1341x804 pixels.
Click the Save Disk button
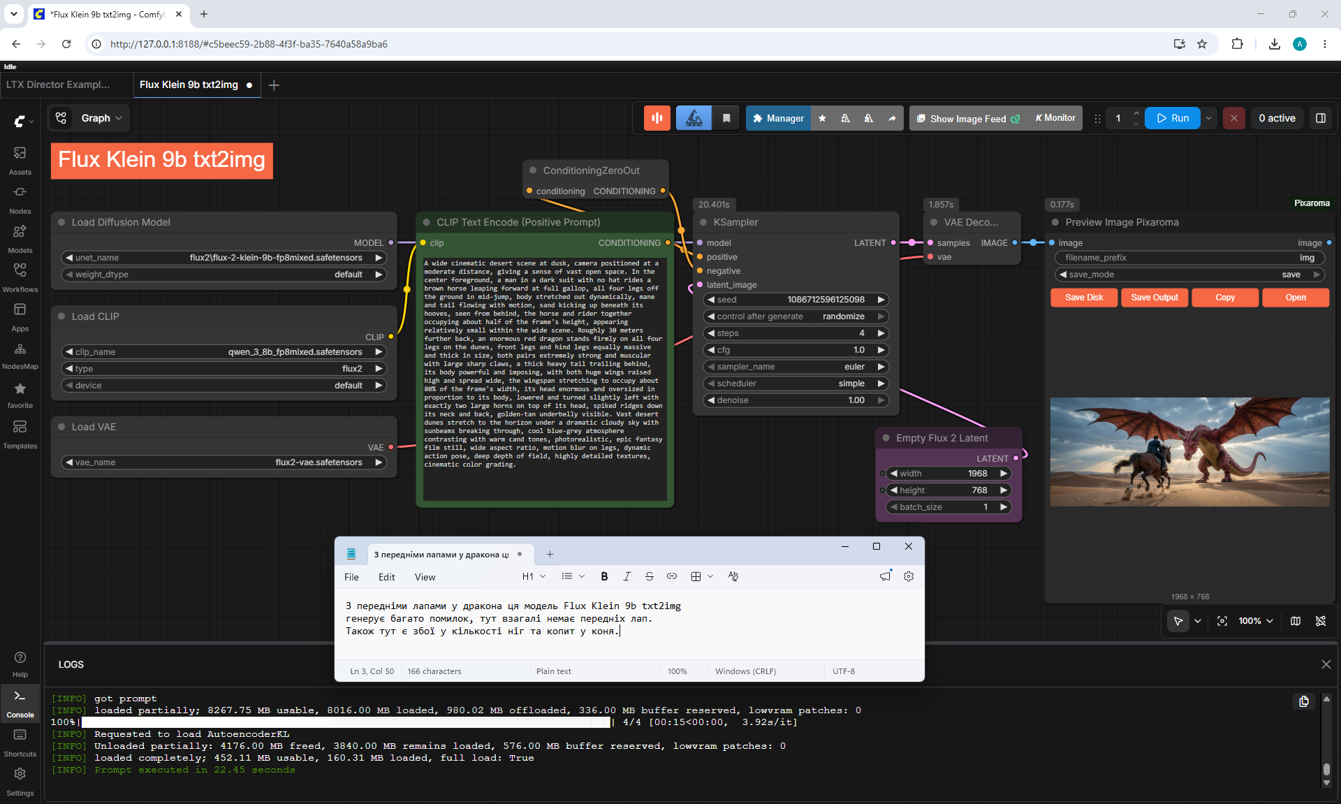pos(1084,298)
